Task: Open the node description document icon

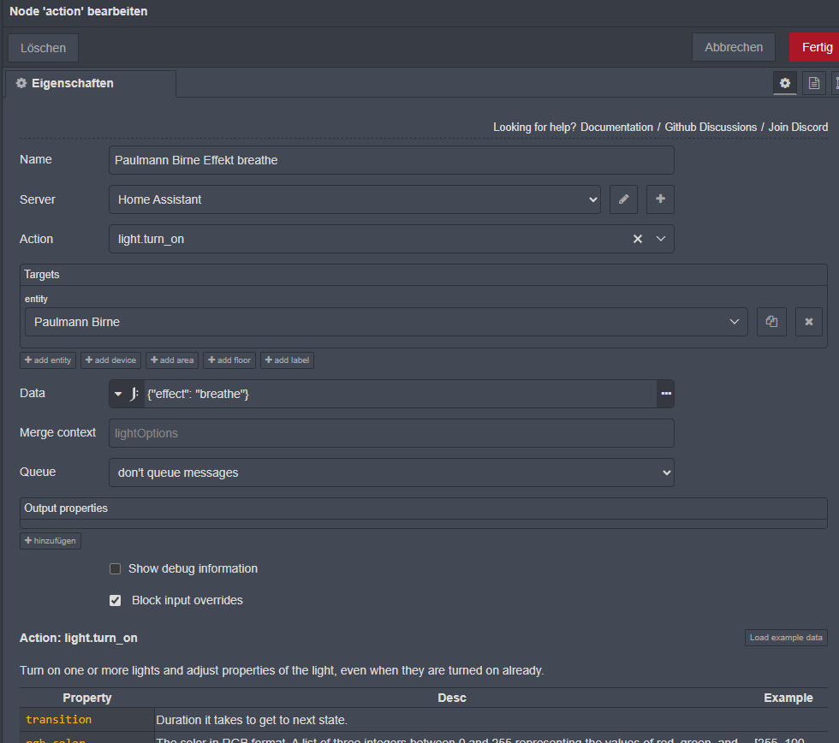Action: [x=814, y=83]
